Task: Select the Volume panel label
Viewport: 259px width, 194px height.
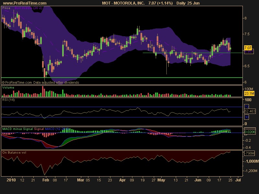Action: point(8,88)
